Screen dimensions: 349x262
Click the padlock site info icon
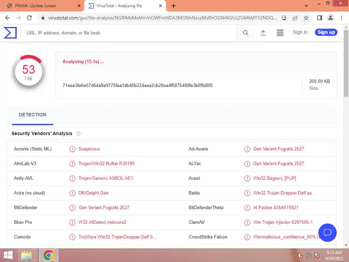tap(43, 18)
